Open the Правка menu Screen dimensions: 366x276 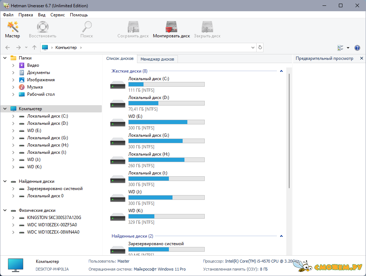tap(26, 15)
